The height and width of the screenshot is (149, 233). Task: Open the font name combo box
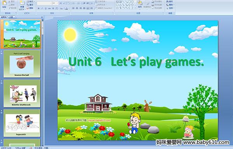click(44, 3)
